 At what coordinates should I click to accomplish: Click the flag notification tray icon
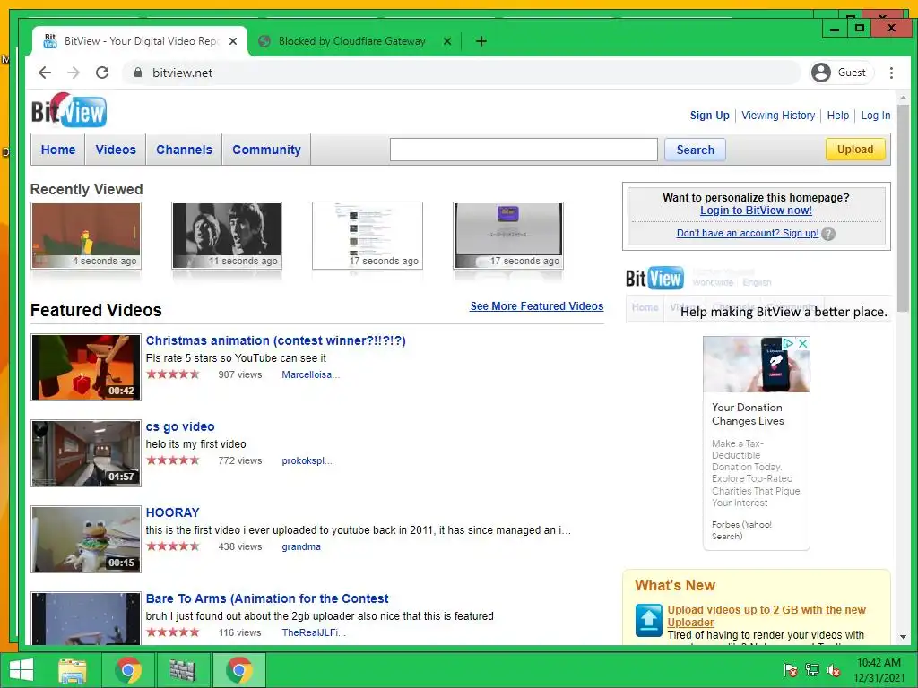pyautogui.click(x=791, y=670)
